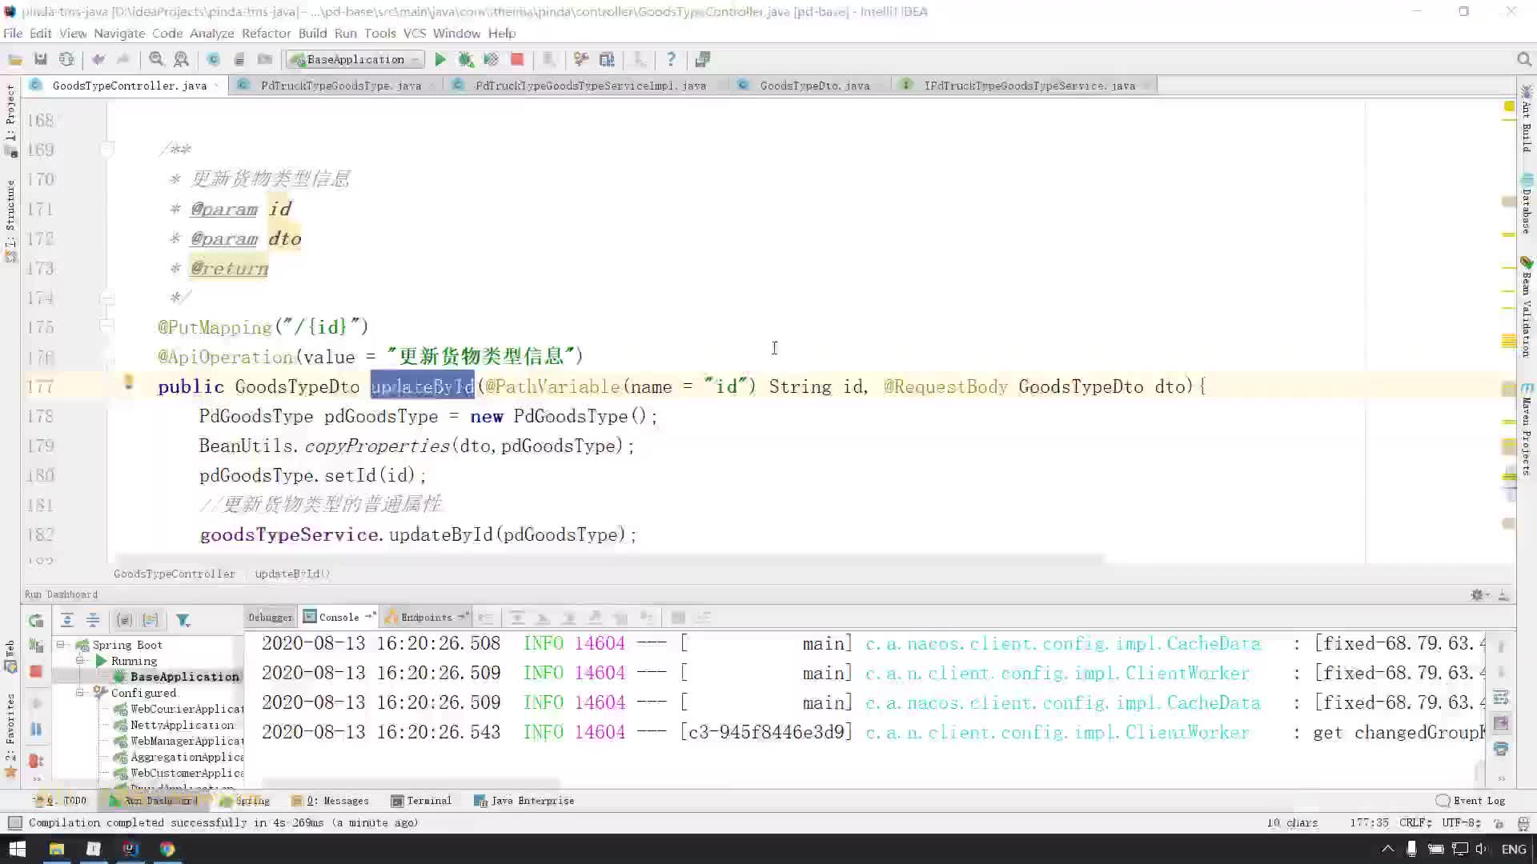This screenshot has width=1537, height=864.
Task: Expand all nodes icon in Run Dashboard
Action: 67,620
